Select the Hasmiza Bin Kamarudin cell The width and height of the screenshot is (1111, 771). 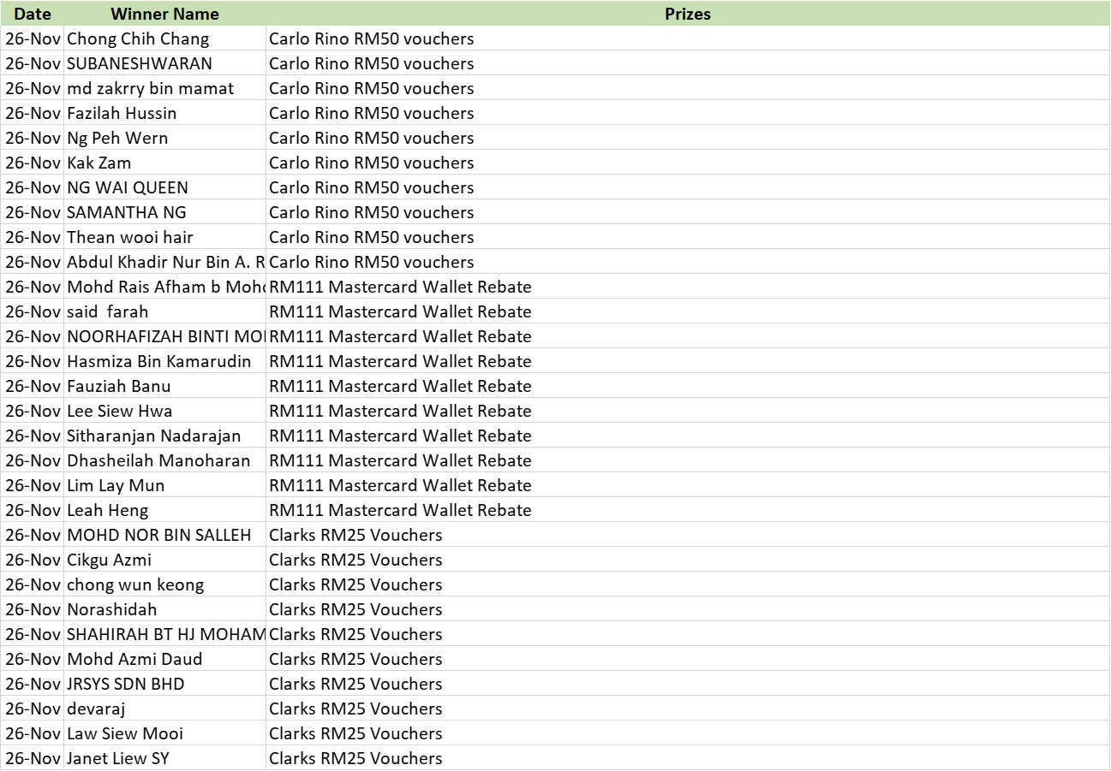click(x=159, y=362)
